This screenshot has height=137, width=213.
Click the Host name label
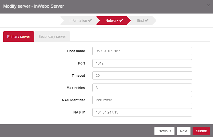[76, 51]
